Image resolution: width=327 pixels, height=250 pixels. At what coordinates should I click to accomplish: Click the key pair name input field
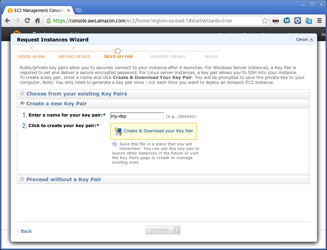click(137, 116)
